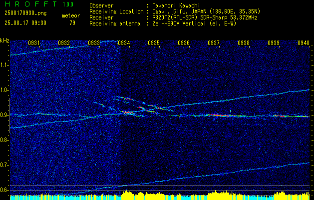
Task: Click the 1.0 kHz axis tick label
Action: pos(4,90)
